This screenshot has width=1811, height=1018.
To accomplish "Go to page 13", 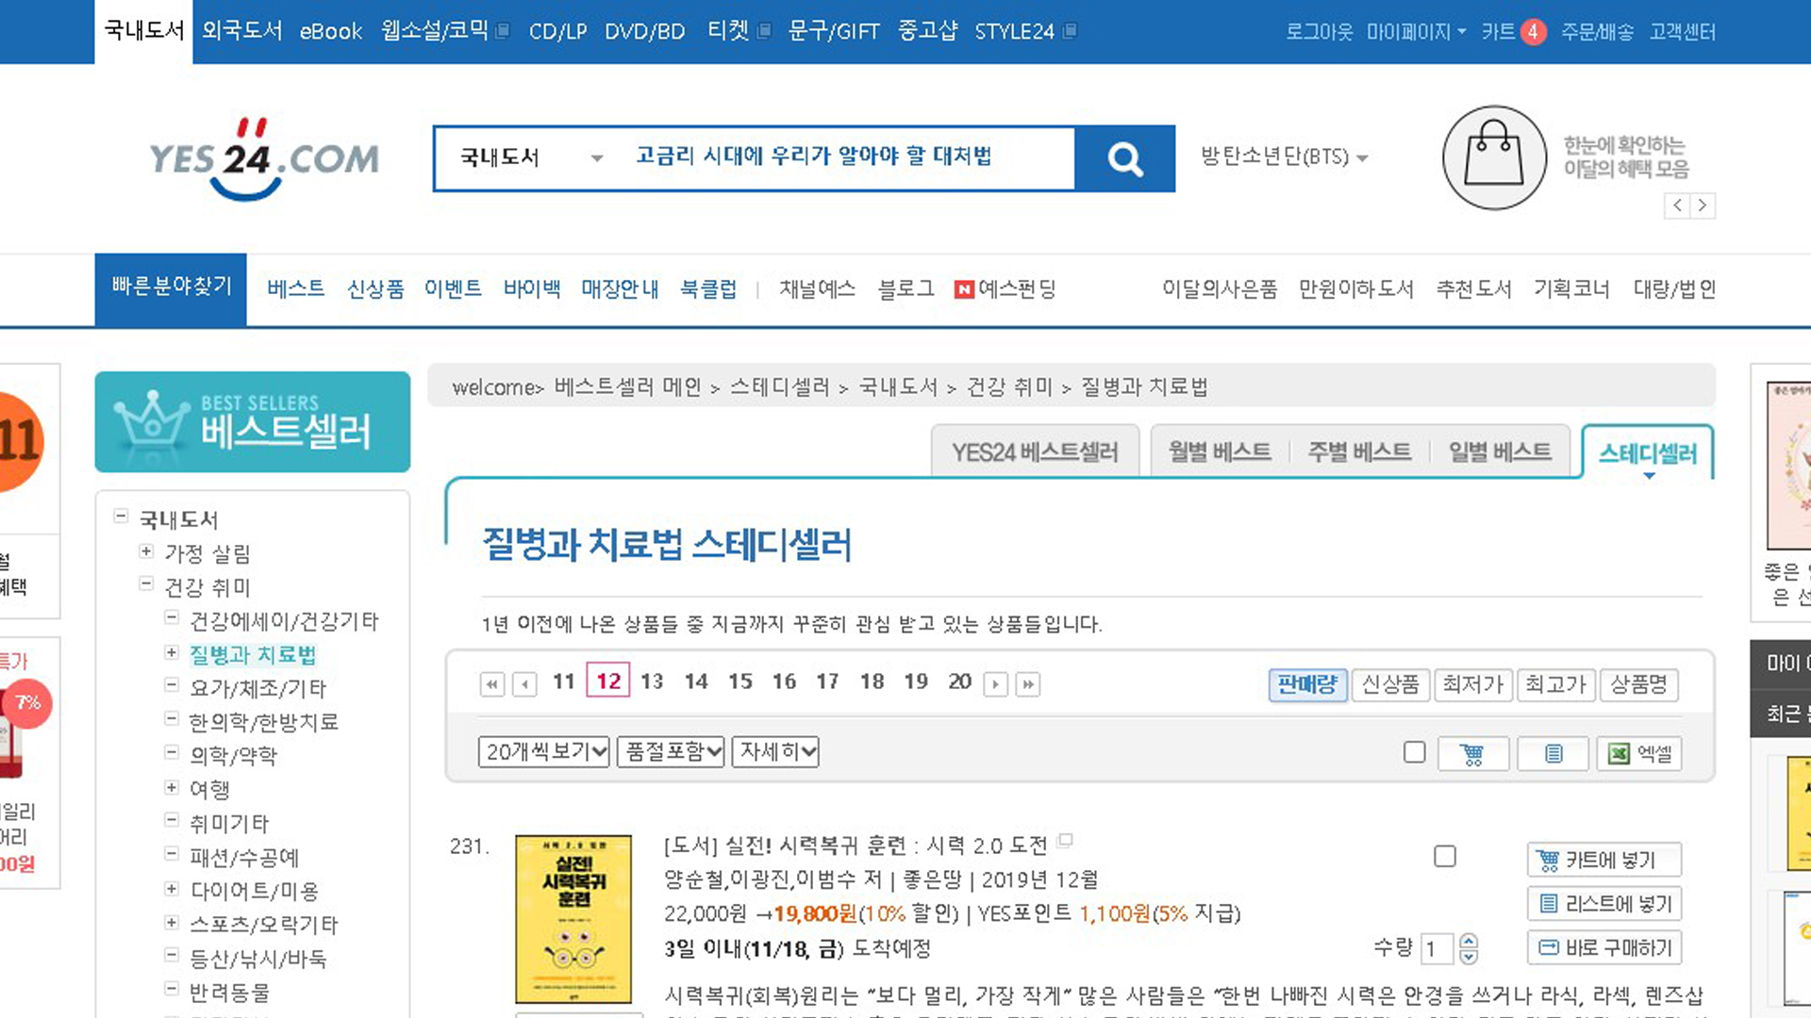I will point(652,681).
